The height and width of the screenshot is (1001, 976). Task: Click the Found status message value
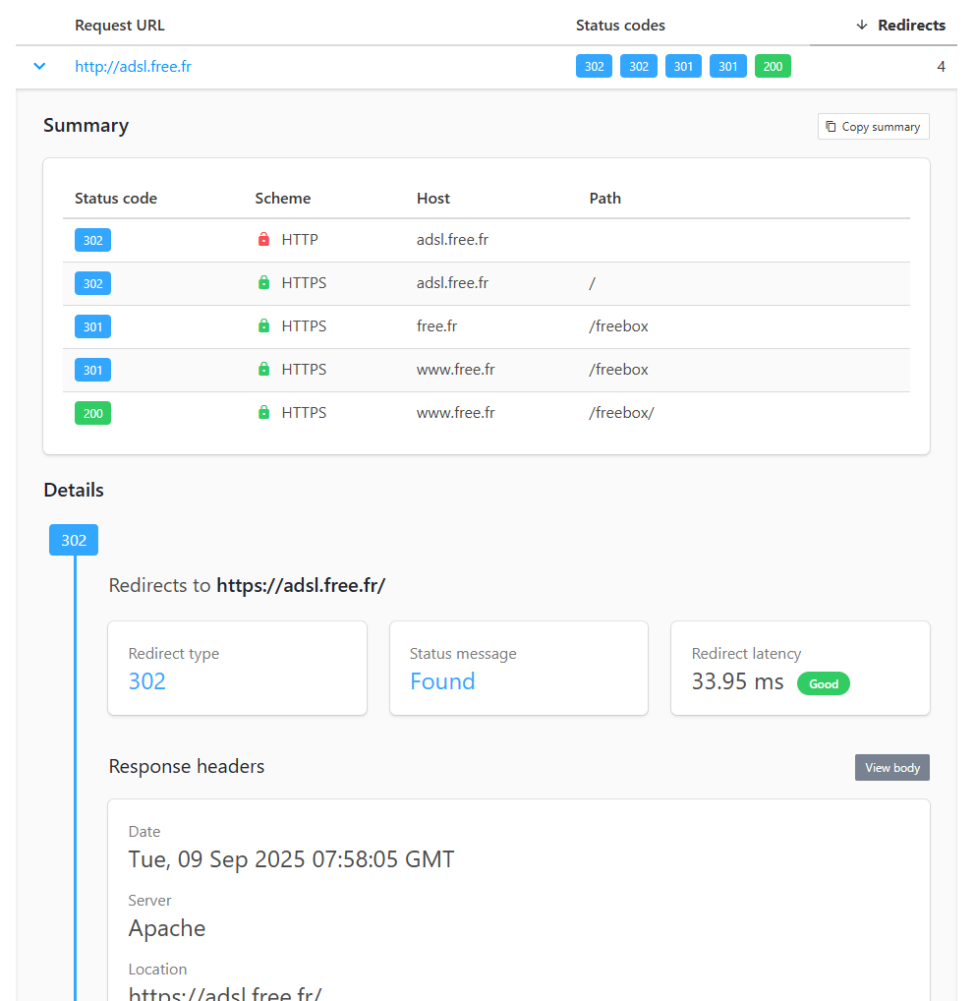click(442, 681)
